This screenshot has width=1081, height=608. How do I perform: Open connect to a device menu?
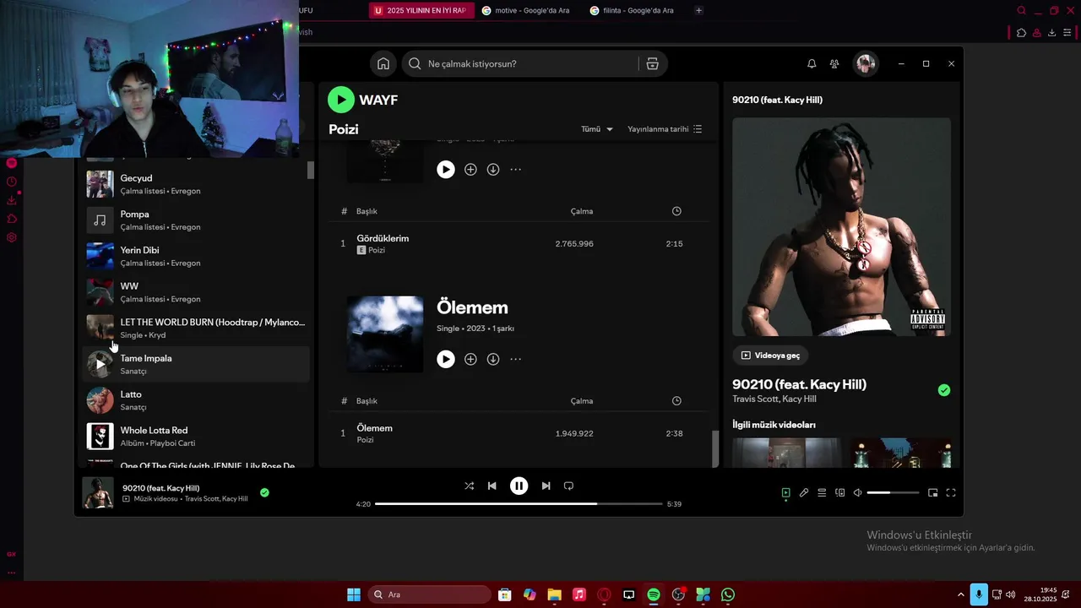coord(839,492)
